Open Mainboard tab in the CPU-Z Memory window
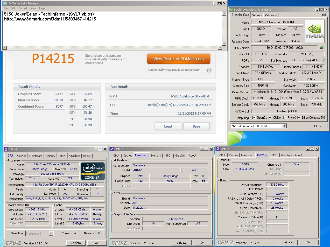Screen dimensions: 330x247 248,155
